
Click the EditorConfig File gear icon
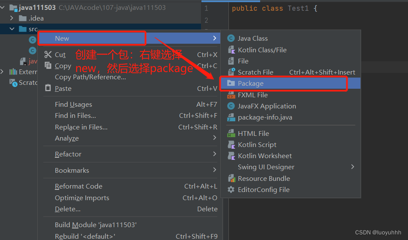(x=231, y=189)
